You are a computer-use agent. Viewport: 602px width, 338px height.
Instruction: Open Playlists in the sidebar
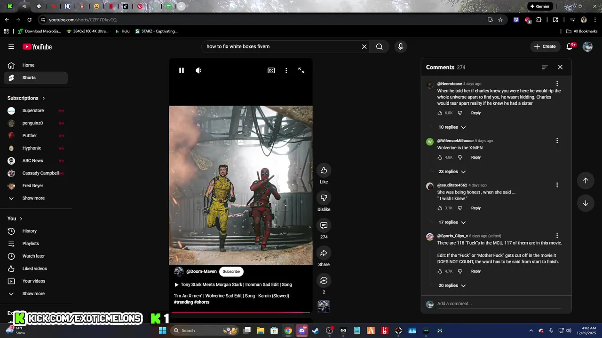pos(36,244)
